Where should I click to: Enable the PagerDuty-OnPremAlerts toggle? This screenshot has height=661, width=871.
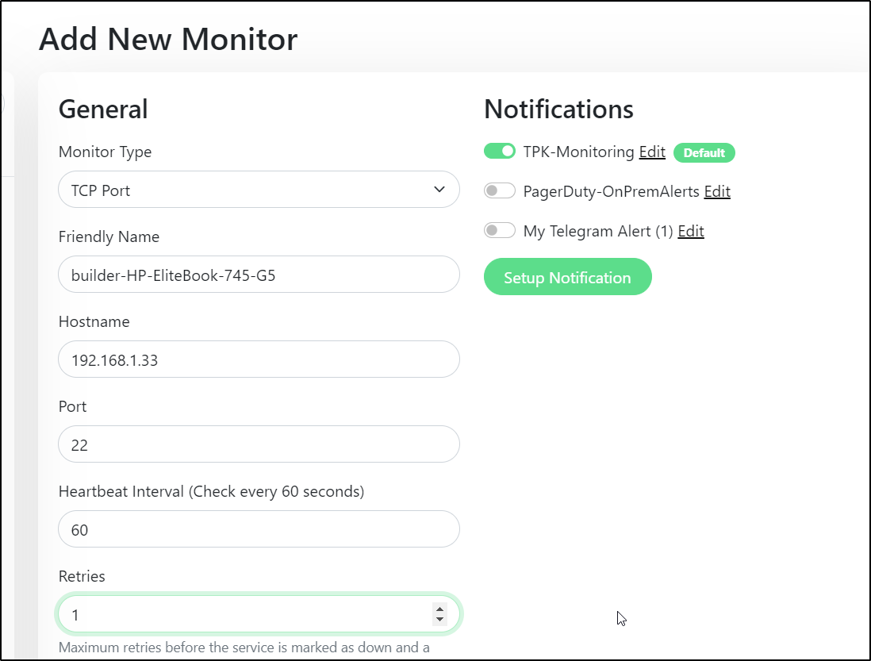[500, 191]
